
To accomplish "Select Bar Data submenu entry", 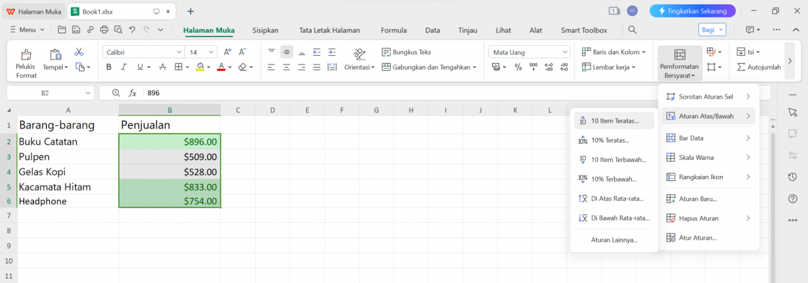I will point(708,138).
